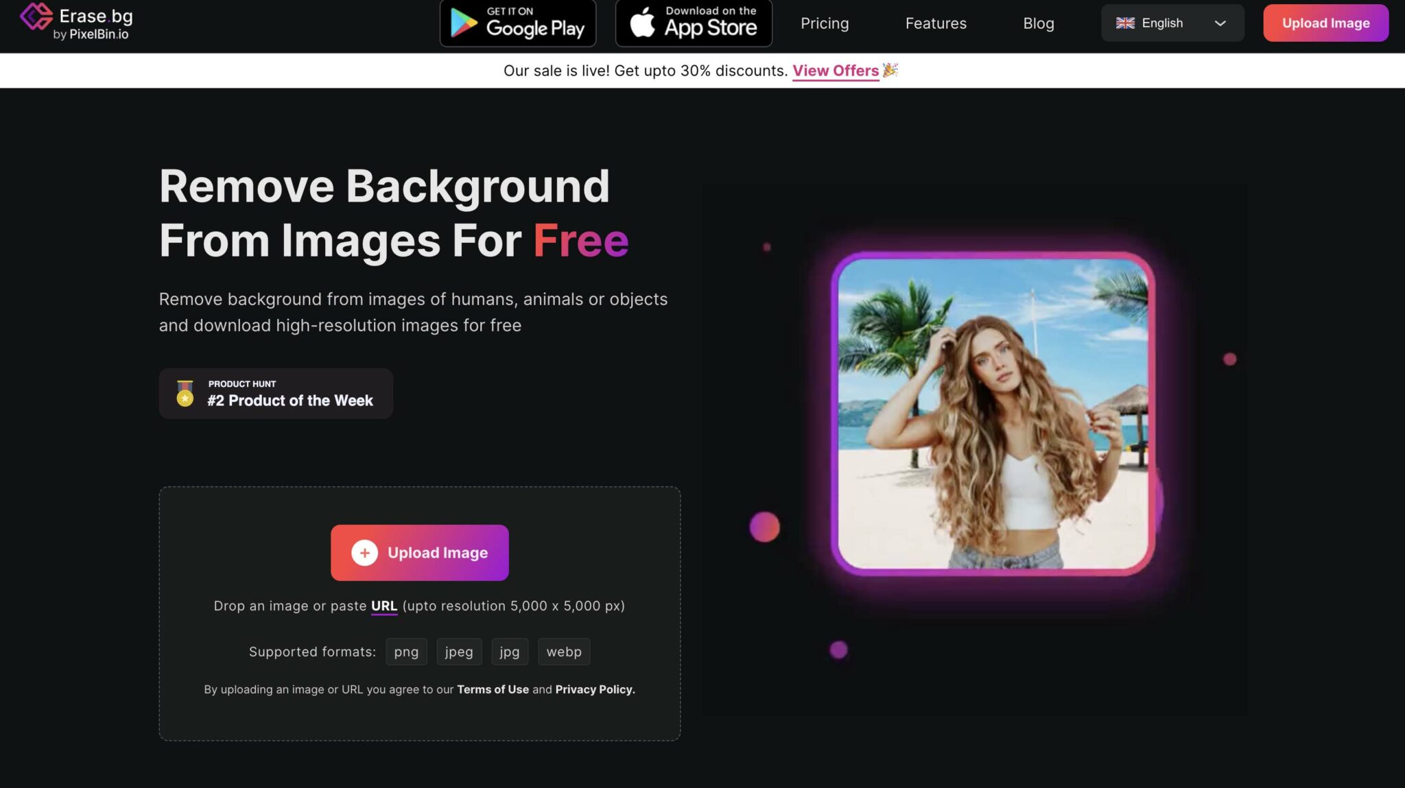
Task: Open the Privacy Policy link
Action: coord(595,689)
